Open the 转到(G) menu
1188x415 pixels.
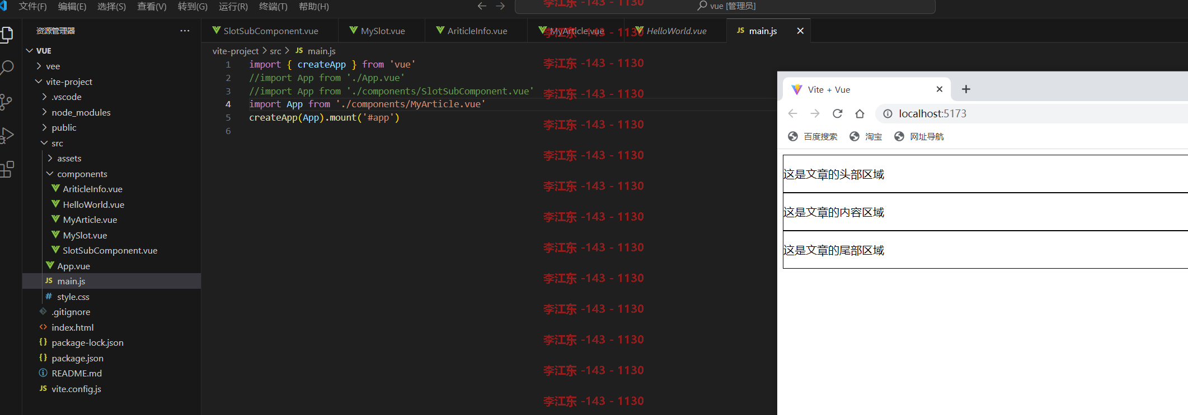point(192,7)
